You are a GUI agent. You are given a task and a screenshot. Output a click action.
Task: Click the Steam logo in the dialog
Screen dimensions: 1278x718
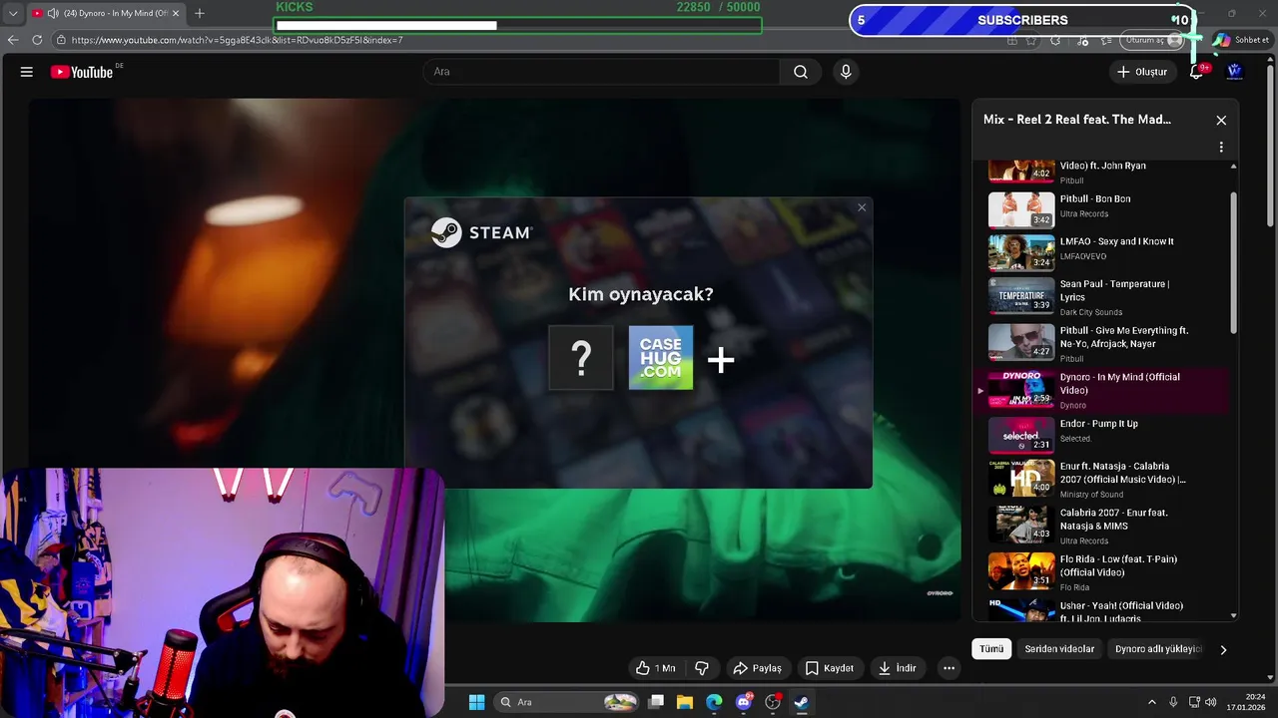[x=481, y=232]
